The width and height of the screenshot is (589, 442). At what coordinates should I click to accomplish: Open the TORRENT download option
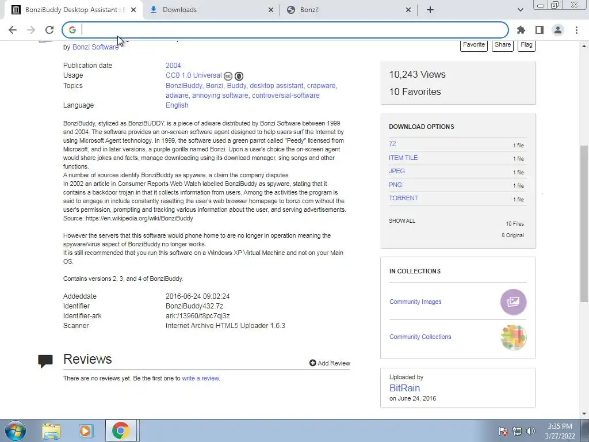pos(403,198)
